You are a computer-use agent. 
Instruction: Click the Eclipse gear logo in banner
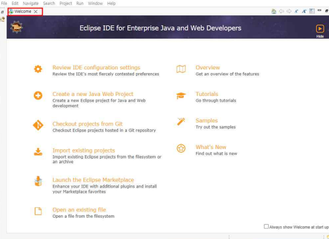point(16,27)
